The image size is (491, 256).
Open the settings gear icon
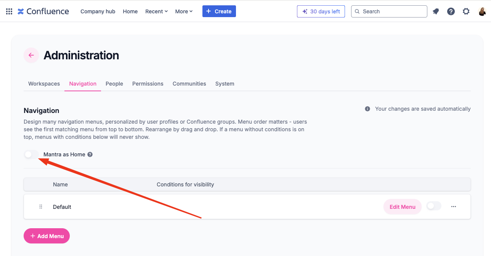click(466, 11)
